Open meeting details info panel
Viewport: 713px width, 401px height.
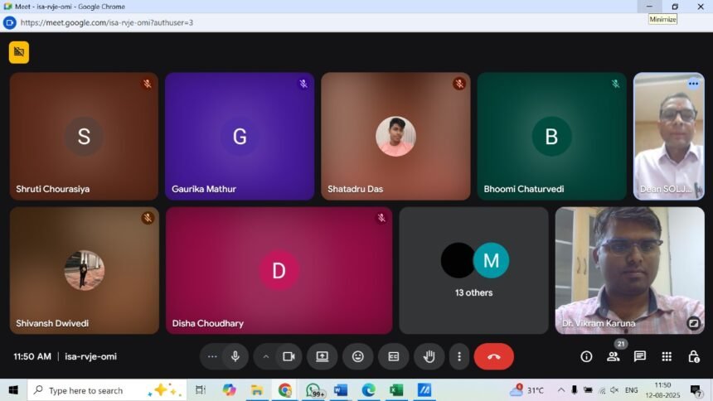pos(586,356)
